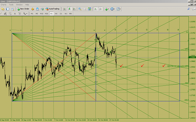Switch to M1 timeframe
The image size is (196, 122).
point(32,13)
